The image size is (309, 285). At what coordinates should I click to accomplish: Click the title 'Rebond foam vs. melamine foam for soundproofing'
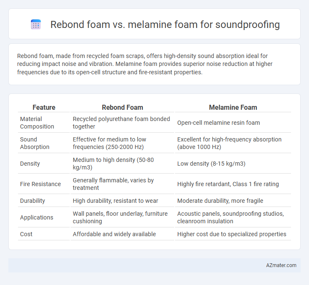(165, 25)
